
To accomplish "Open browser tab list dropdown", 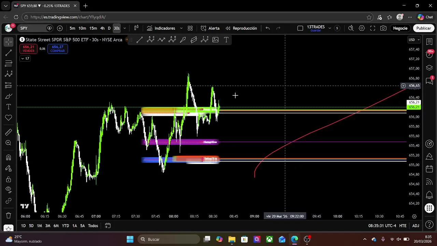I will pyautogui.click(x=6, y=6).
